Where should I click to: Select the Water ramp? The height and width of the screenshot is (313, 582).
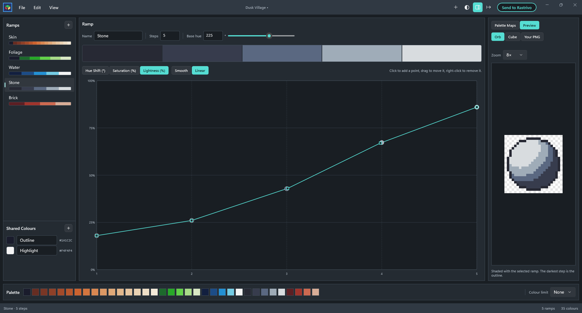(39, 70)
